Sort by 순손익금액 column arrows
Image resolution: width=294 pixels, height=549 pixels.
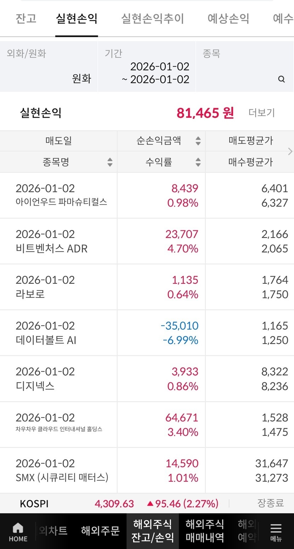(x=198, y=141)
